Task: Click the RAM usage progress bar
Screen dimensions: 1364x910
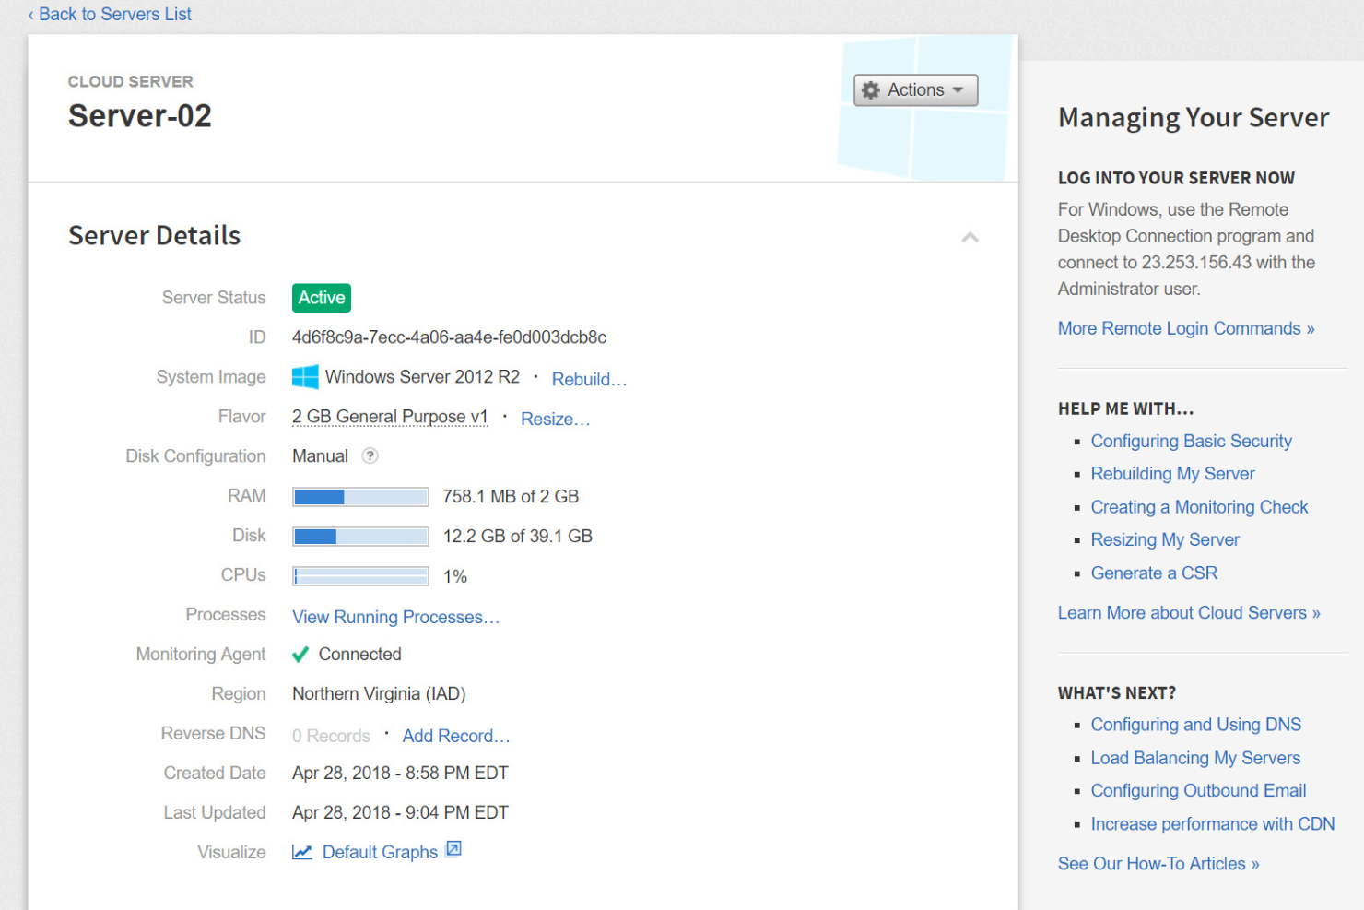Action: pyautogui.click(x=359, y=496)
